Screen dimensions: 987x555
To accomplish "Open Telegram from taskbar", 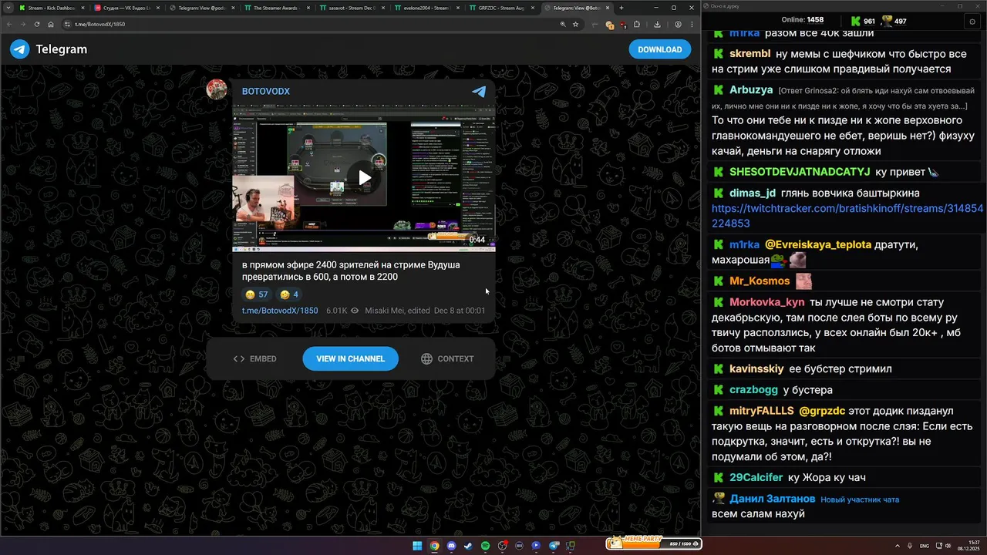I will point(553,546).
